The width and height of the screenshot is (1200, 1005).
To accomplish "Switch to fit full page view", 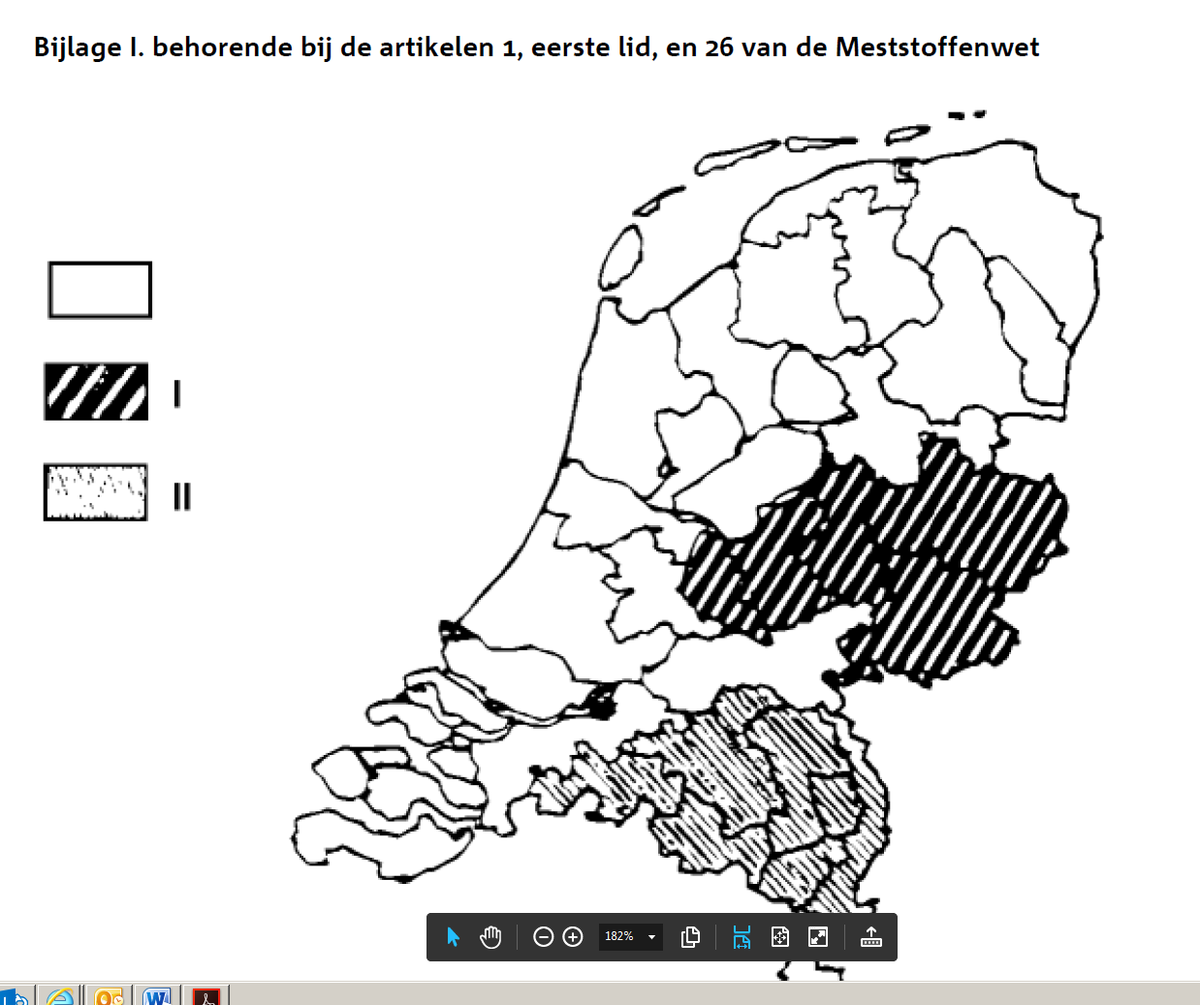I will coord(780,937).
